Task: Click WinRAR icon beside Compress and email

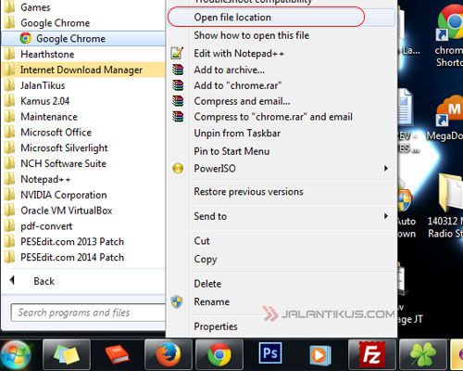Action: 178,101
